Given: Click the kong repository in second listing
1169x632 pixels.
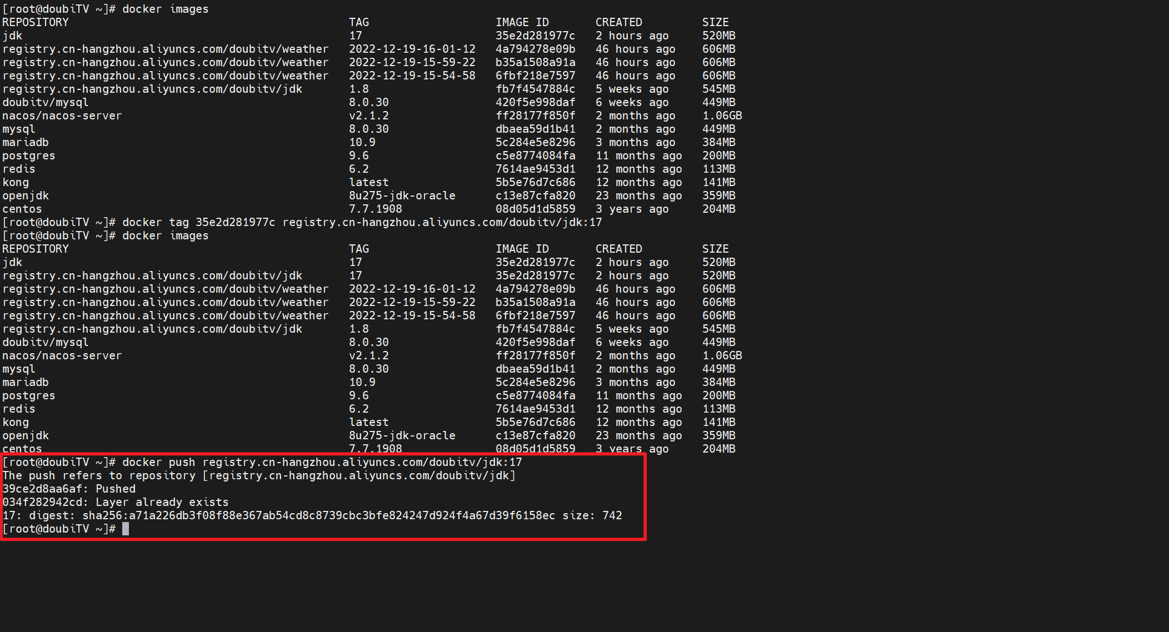Looking at the screenshot, I should tap(16, 422).
